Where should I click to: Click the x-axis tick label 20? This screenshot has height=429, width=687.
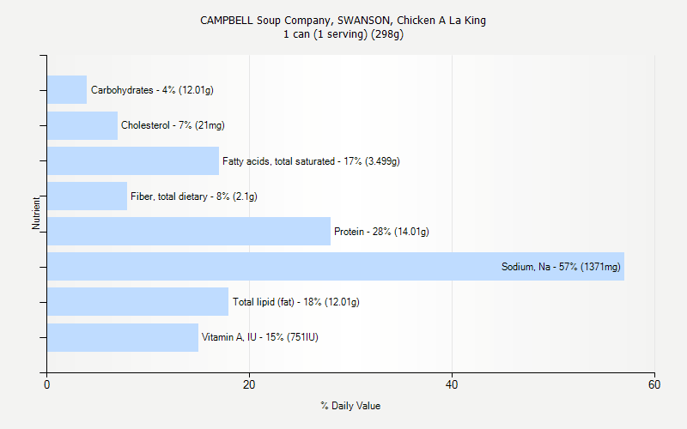[249, 385]
